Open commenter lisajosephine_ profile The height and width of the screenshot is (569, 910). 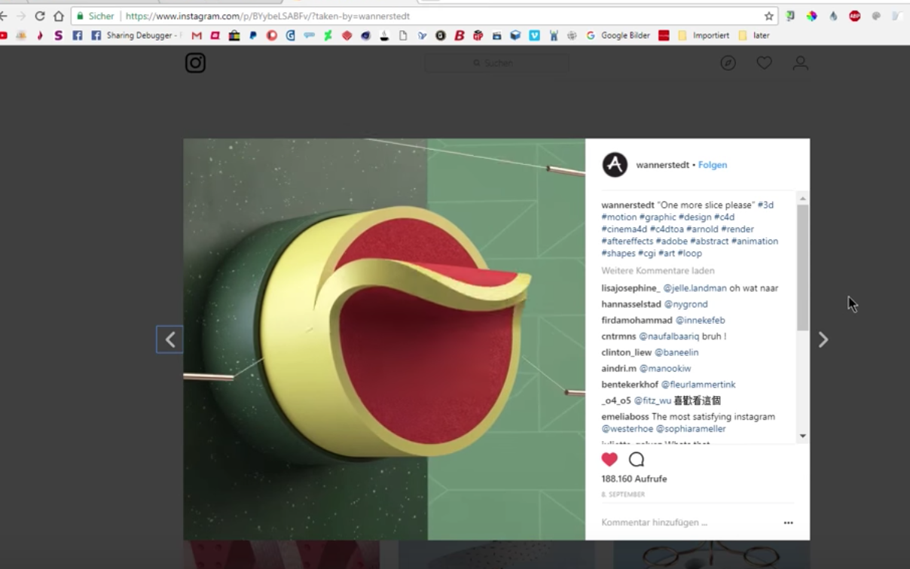[631, 288]
